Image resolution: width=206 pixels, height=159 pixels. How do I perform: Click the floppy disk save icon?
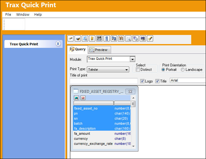click(x=99, y=38)
